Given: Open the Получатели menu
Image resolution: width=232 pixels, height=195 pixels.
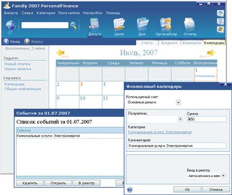Looking at the screenshot, I should tap(69, 13).
